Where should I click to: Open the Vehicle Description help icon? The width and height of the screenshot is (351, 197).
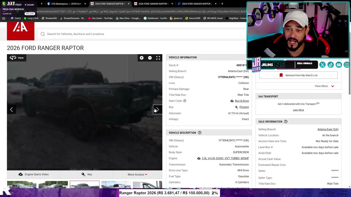click(x=200, y=133)
